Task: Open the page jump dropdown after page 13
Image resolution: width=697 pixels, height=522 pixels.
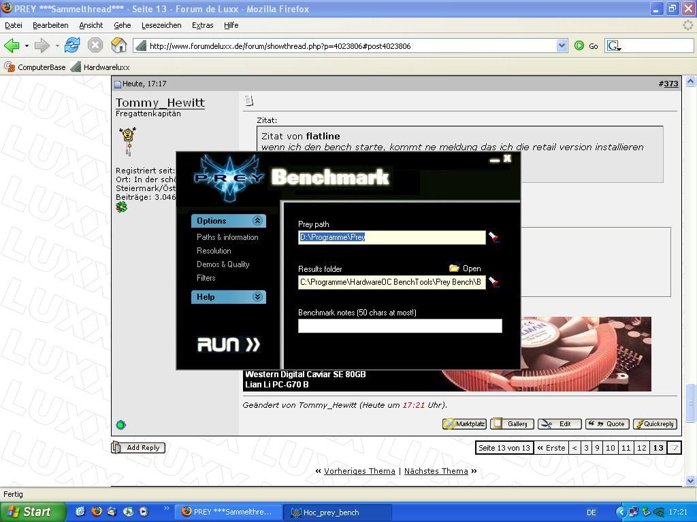Action: 675,448
